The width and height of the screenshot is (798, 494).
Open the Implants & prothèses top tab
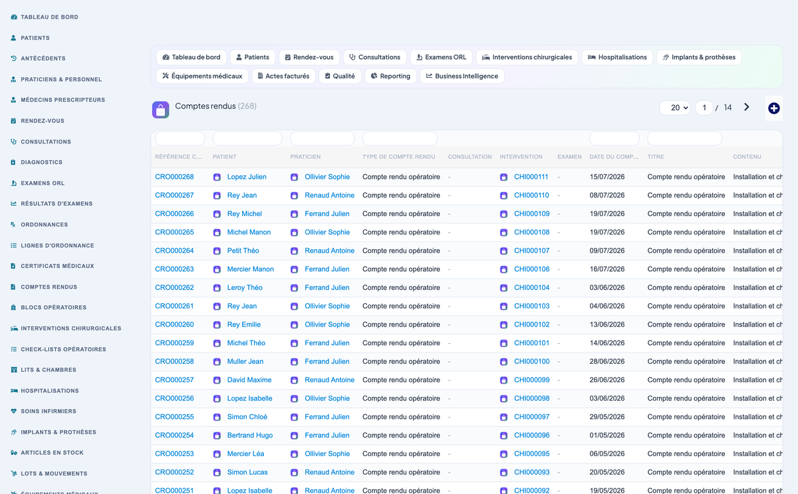pos(699,57)
